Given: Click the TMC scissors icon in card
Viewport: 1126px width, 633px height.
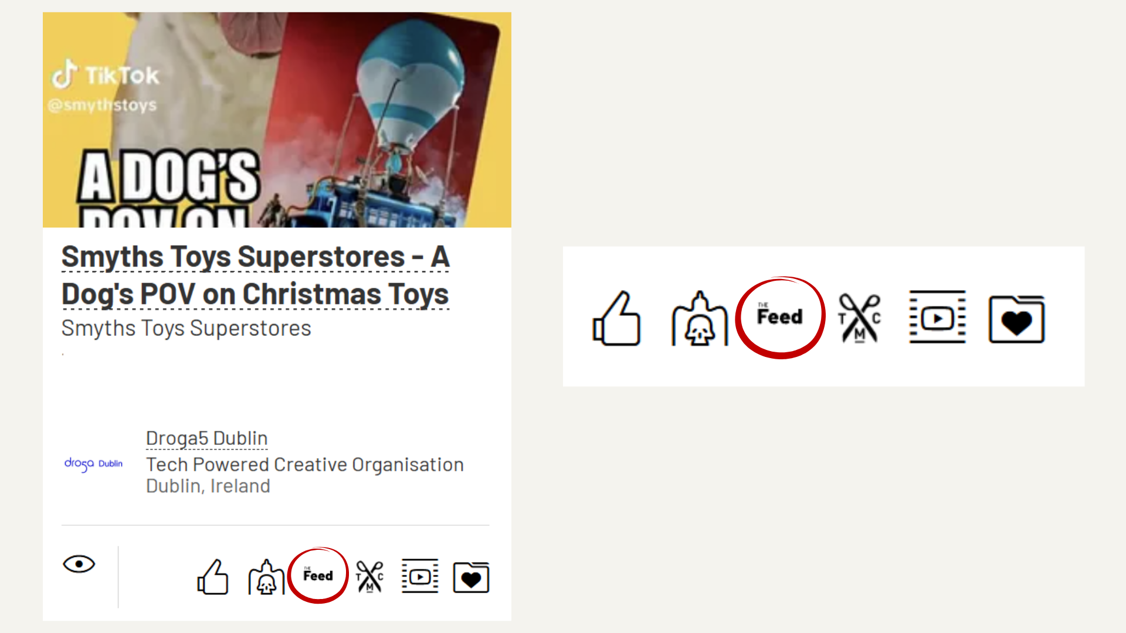Looking at the screenshot, I should click(x=369, y=577).
